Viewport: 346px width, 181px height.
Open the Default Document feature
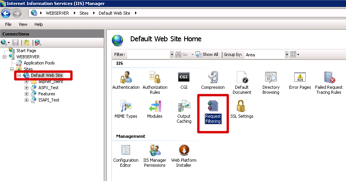(x=242, y=83)
